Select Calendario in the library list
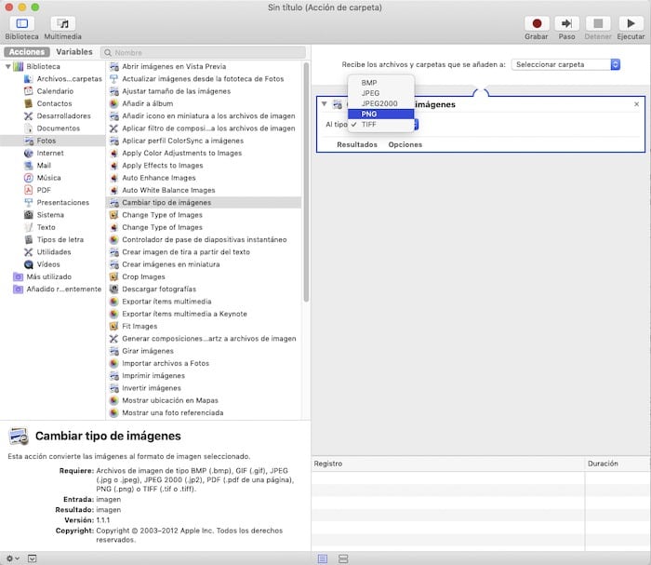The image size is (651, 565). point(54,91)
